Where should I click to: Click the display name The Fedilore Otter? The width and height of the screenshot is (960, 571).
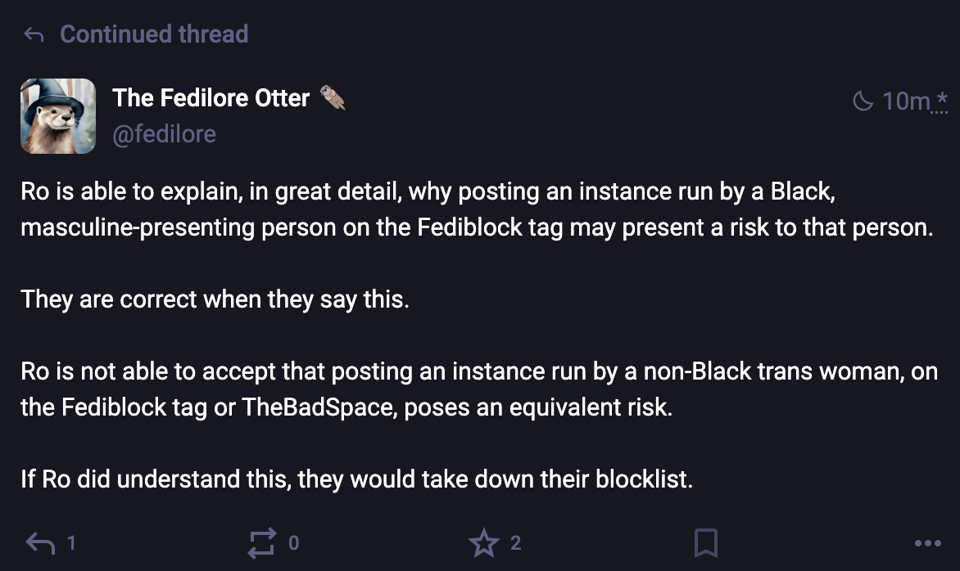(211, 98)
